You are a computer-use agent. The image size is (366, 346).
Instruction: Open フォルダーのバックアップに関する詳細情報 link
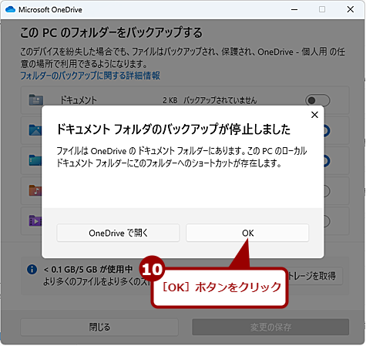(x=90, y=76)
